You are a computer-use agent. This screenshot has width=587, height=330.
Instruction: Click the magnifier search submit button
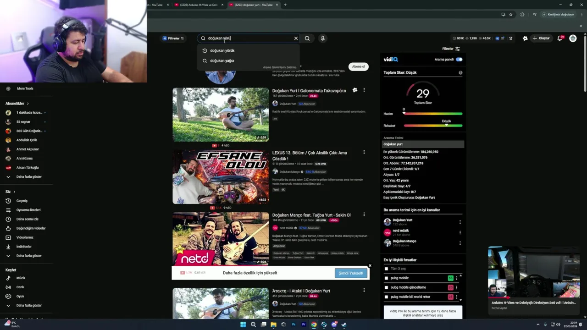click(x=307, y=38)
